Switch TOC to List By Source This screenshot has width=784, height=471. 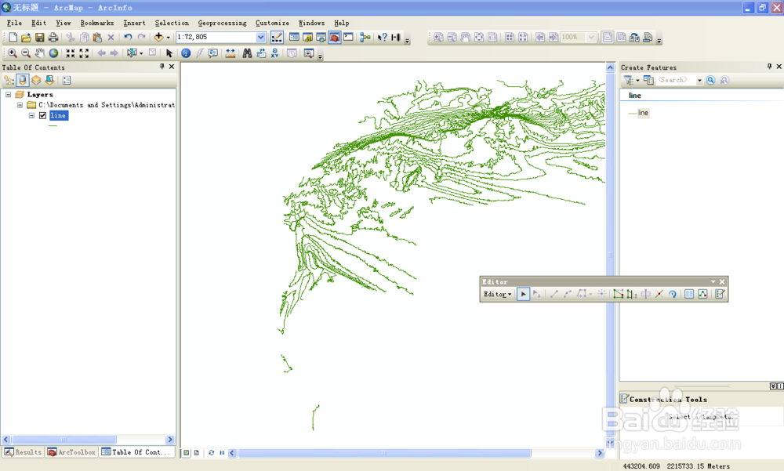point(23,80)
